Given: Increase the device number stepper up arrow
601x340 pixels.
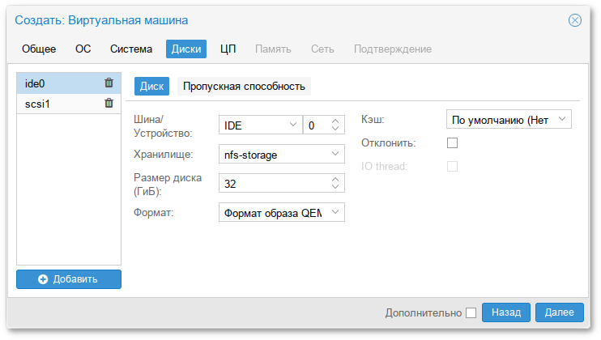Looking at the screenshot, I should pyautogui.click(x=335, y=121).
